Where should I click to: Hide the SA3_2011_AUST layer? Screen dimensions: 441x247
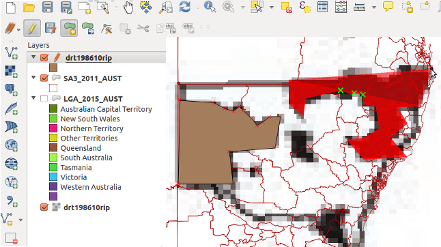click(44, 78)
